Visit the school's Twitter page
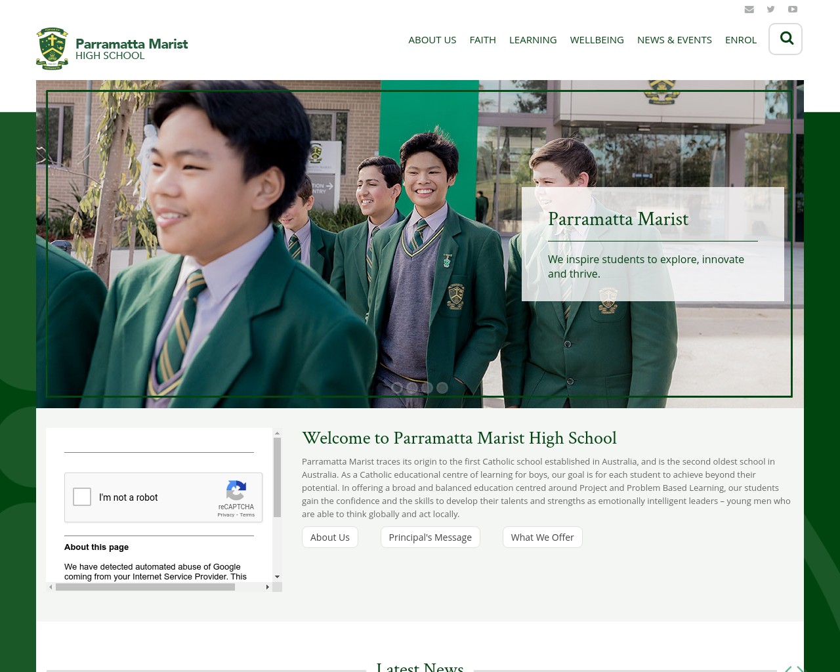 [x=771, y=9]
